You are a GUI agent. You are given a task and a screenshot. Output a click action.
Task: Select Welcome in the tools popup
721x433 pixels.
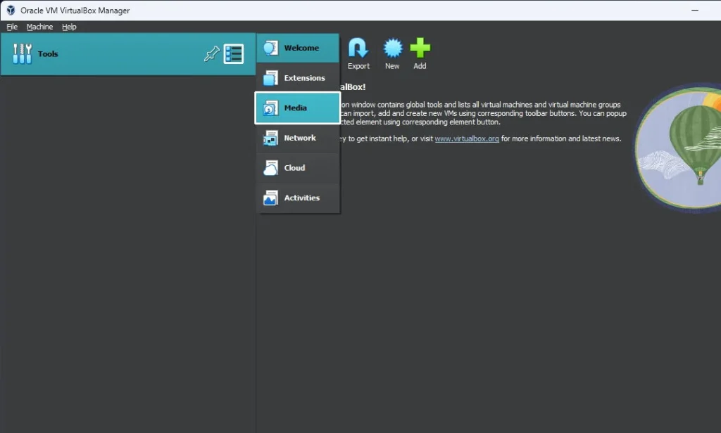coord(298,48)
